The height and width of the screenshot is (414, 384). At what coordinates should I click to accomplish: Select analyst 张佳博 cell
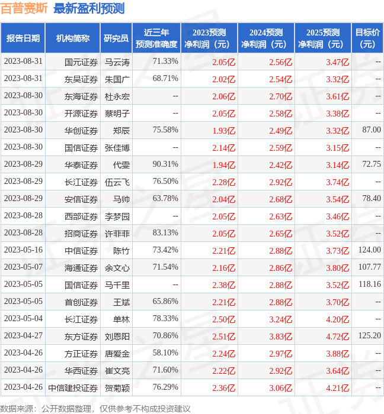click(x=117, y=148)
